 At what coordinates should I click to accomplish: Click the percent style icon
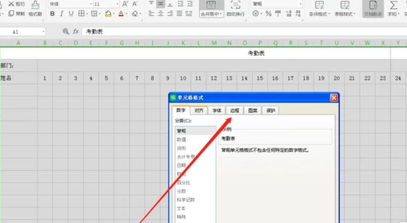click(x=268, y=14)
